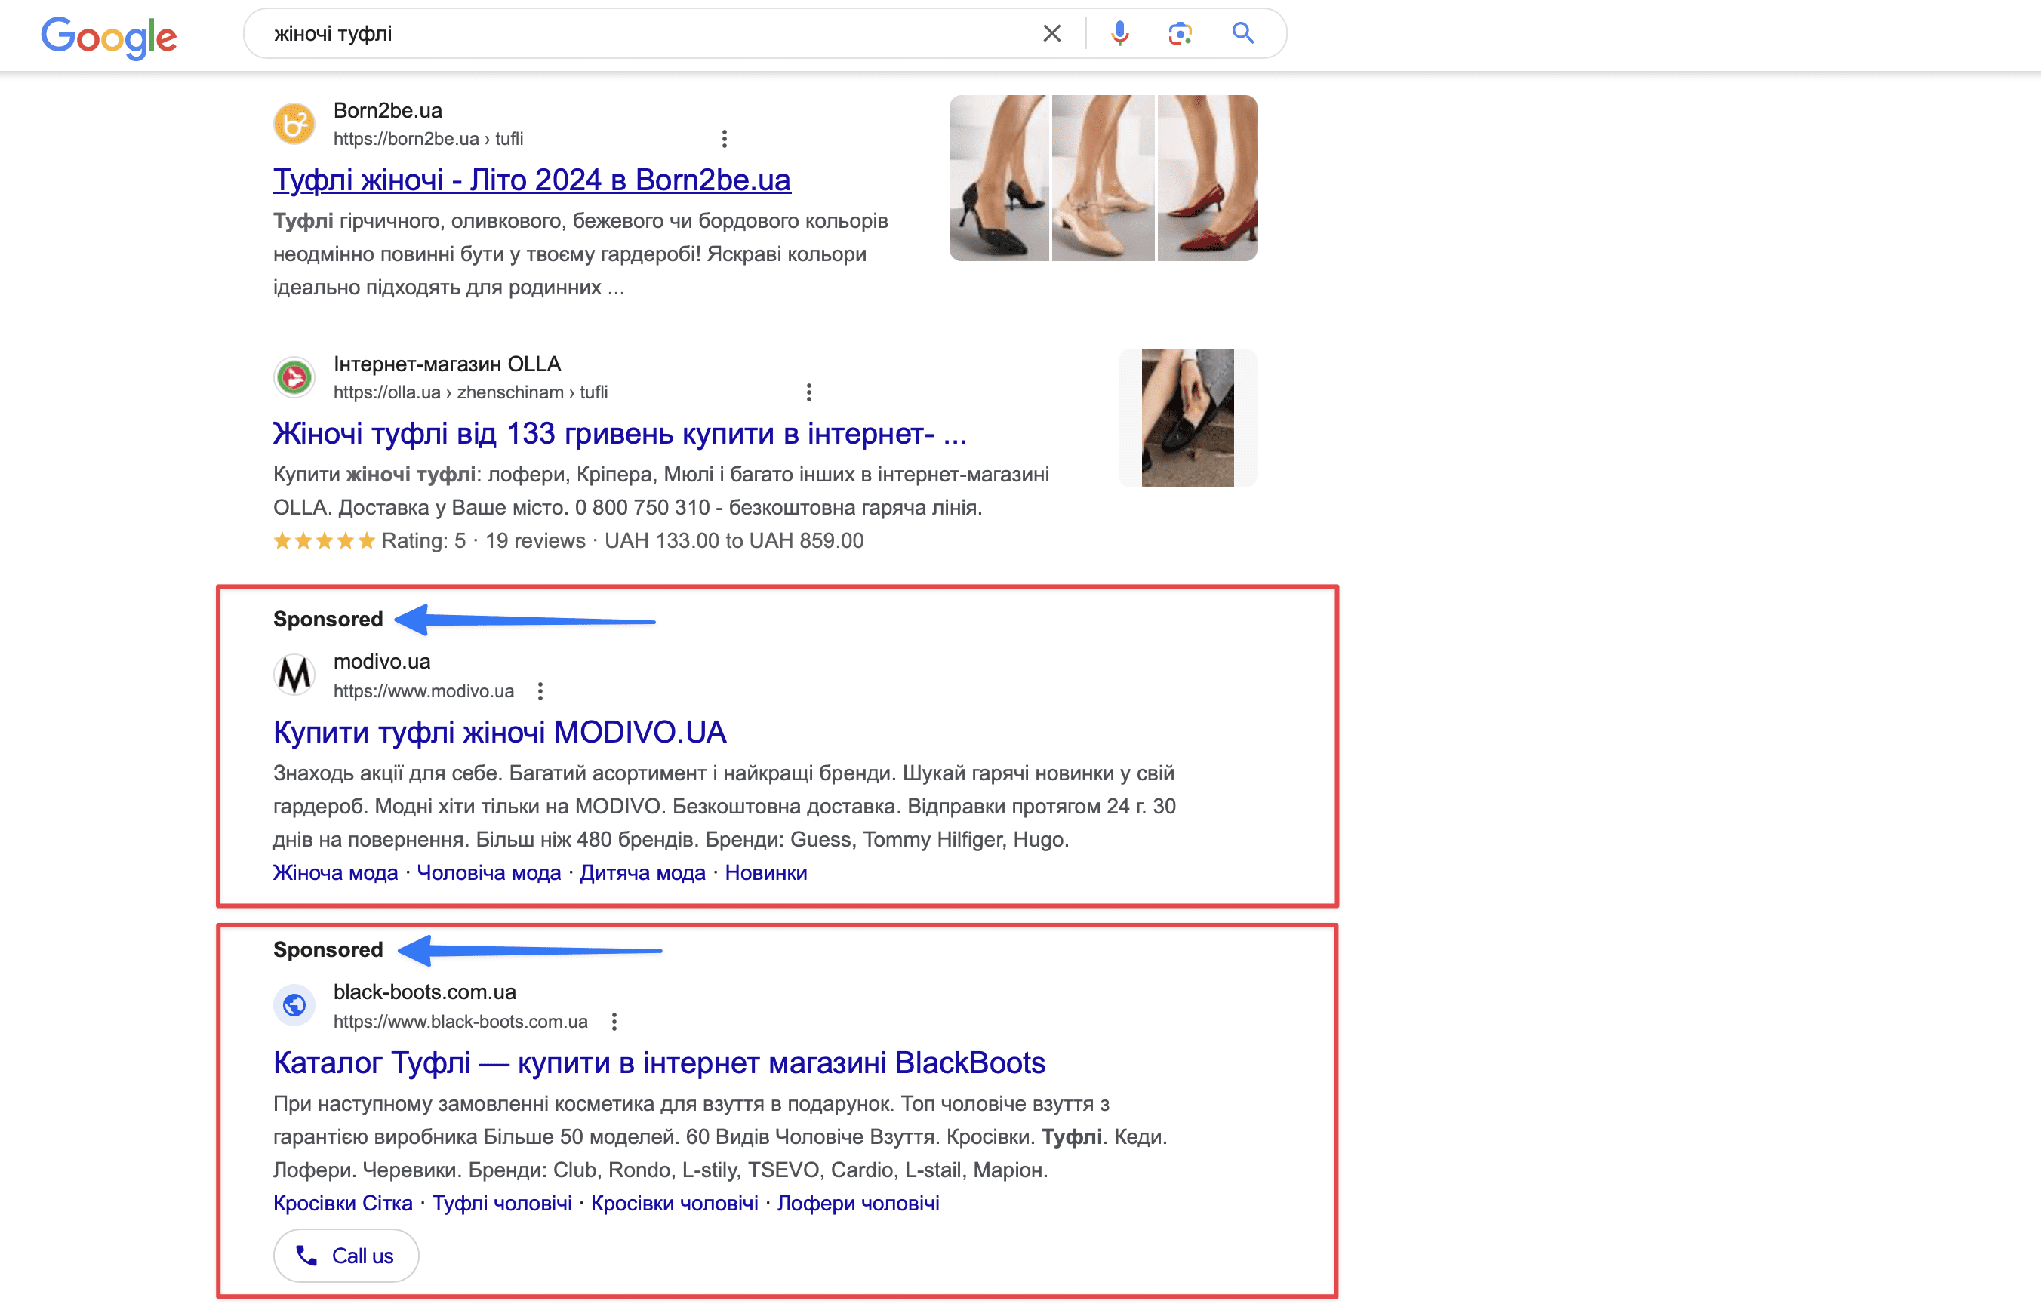This screenshot has width=2041, height=1310.
Task: Click the 'Sponsored' label above modivo.ua
Action: (x=328, y=620)
